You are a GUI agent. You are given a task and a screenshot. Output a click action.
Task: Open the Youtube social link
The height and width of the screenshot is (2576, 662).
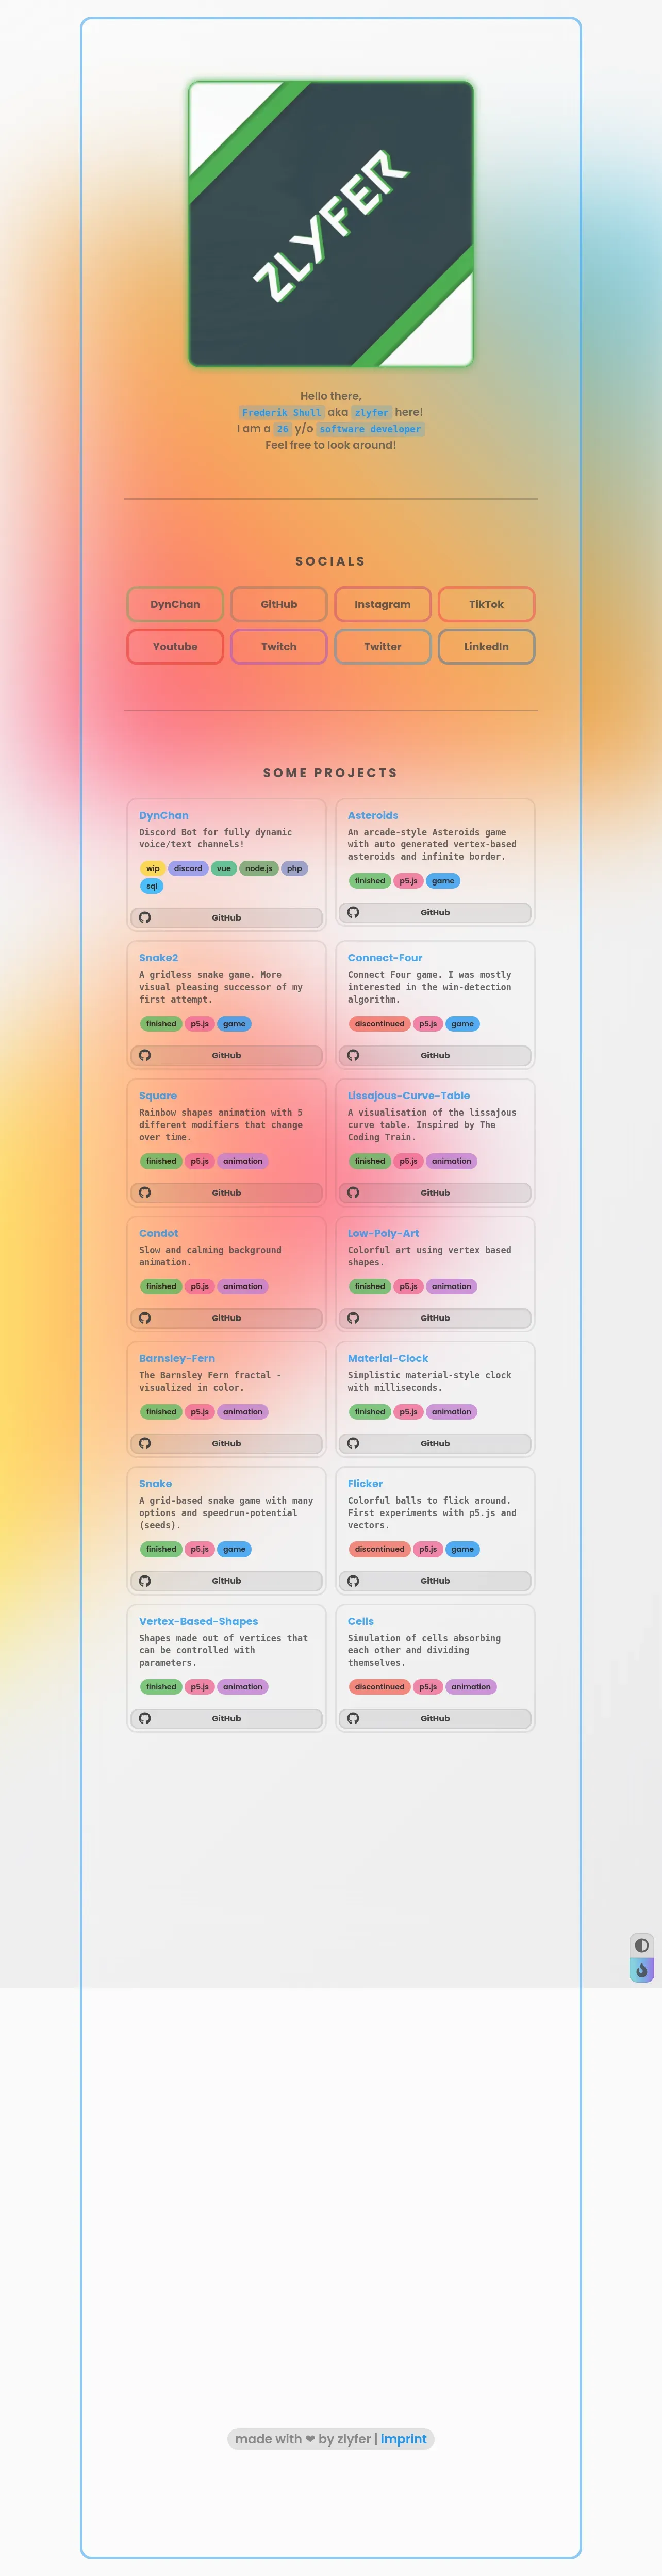175,646
